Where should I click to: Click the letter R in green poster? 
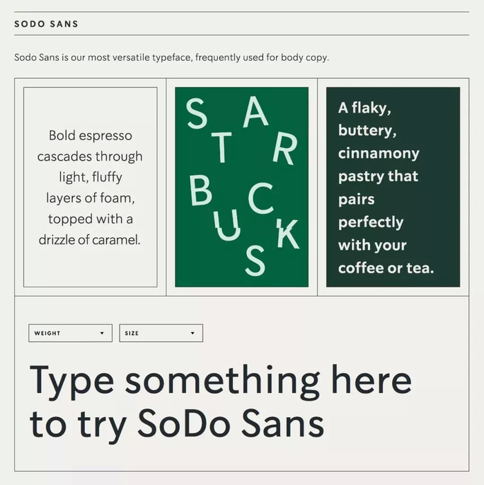point(285,149)
